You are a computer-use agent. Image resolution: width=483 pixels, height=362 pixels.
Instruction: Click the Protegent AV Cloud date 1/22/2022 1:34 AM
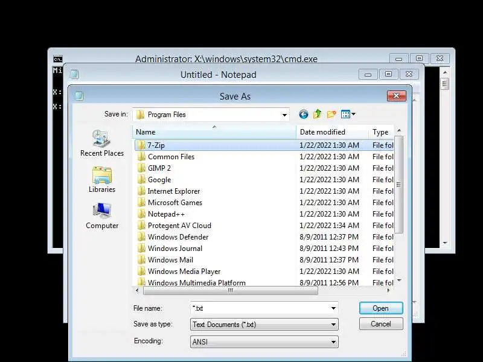pyautogui.click(x=329, y=226)
